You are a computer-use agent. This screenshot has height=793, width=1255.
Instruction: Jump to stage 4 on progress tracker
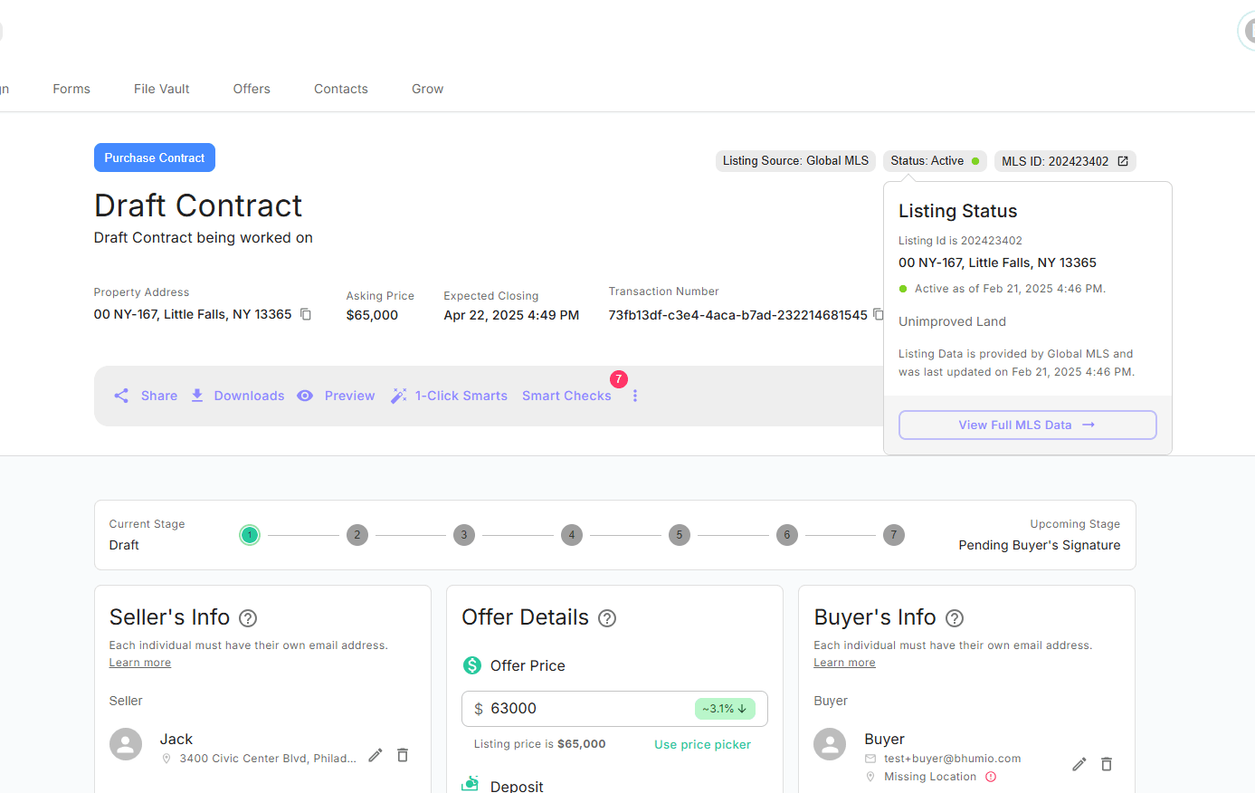coord(571,535)
